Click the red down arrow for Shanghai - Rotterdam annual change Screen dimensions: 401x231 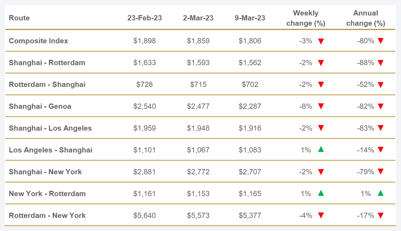coord(381,63)
